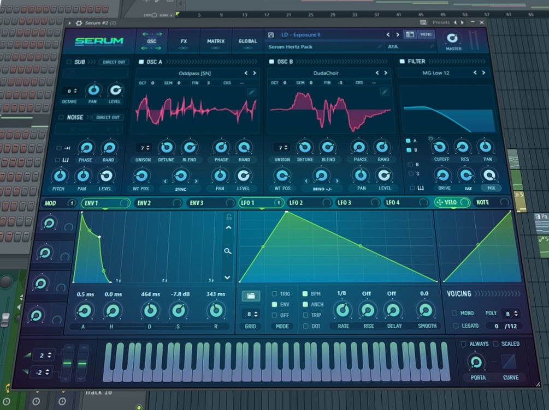Click the filter CUTOFF knob
Image resolution: width=549 pixels, height=410 pixels.
(x=440, y=147)
